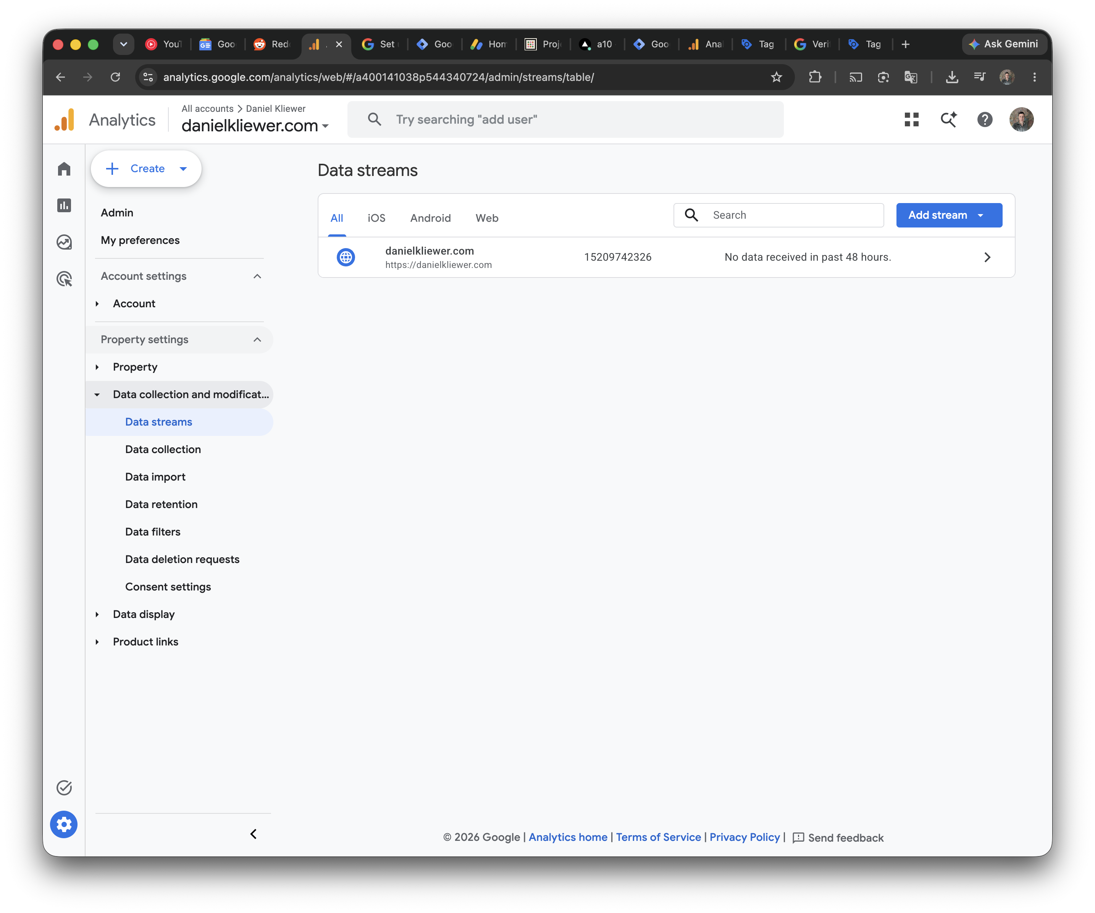Select the Web streams tab
The image size is (1095, 913).
point(487,218)
